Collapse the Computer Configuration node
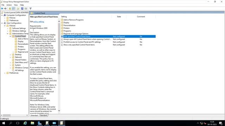The height and width of the screenshot is (126, 225). [x=2, y=15]
